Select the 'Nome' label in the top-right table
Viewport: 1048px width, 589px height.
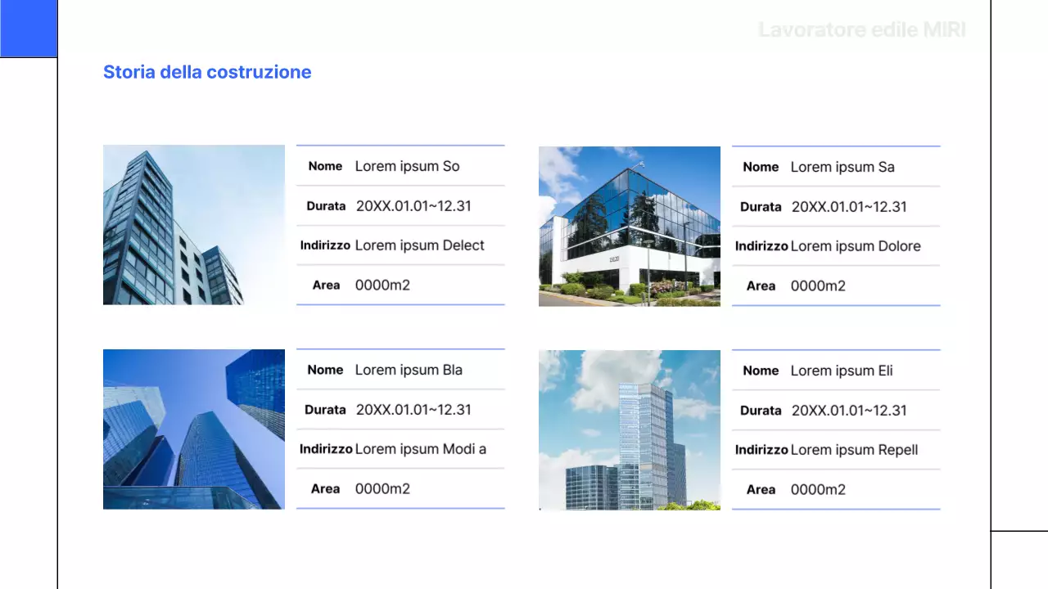click(761, 167)
